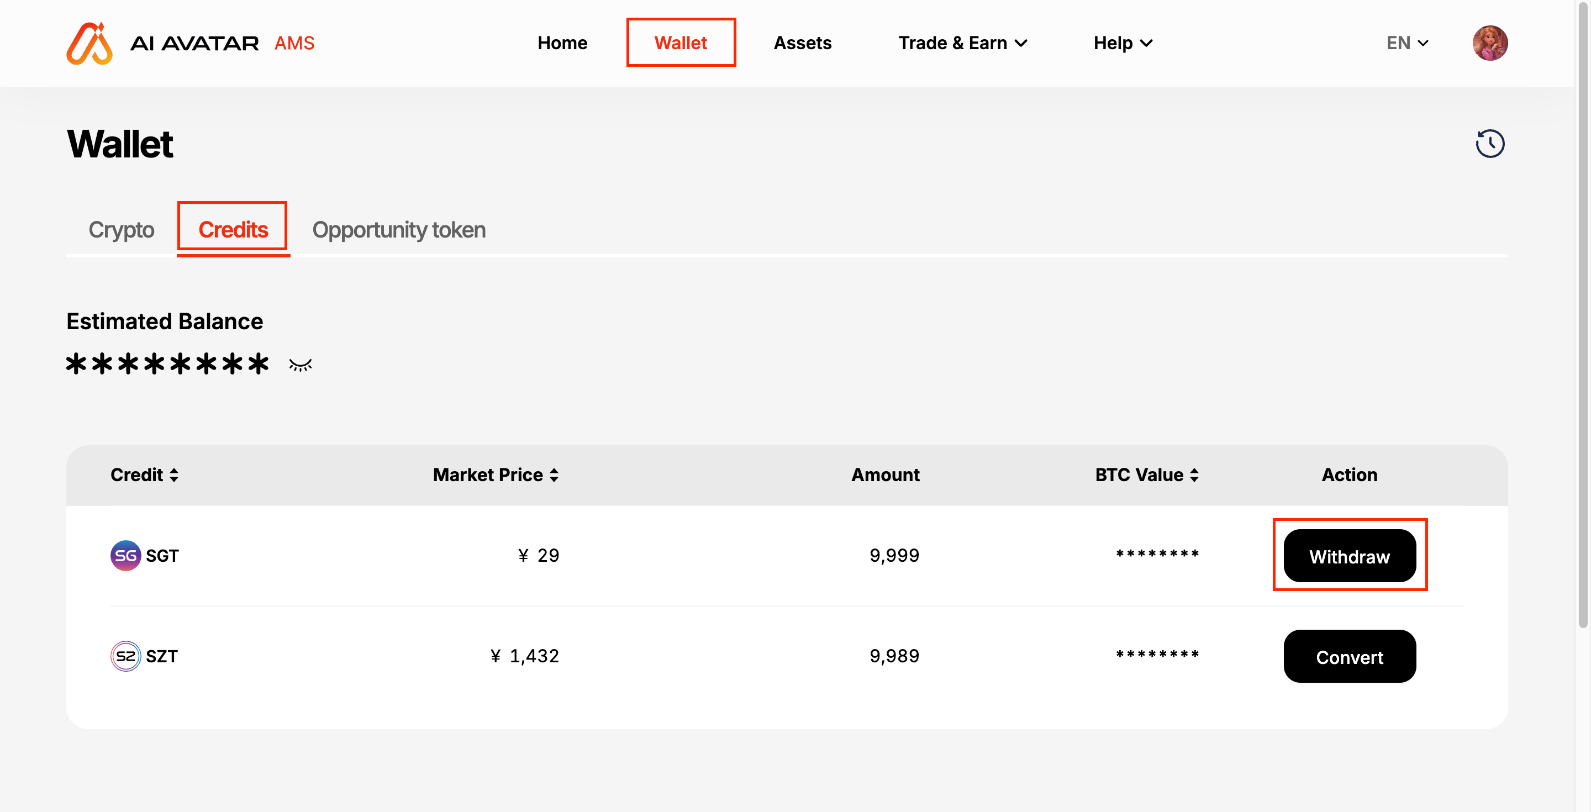Toggle balance visibility eye icon
Screen dimensions: 1591x812
pos(301,365)
